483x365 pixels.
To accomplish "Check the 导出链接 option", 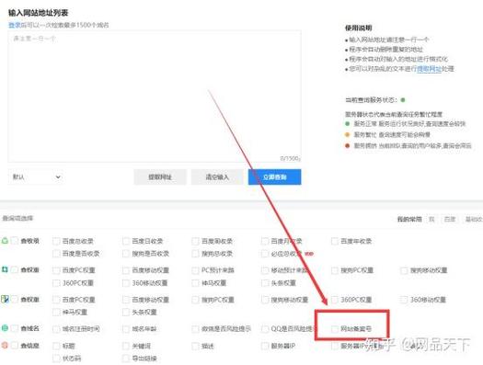I will pyautogui.click(x=126, y=359).
